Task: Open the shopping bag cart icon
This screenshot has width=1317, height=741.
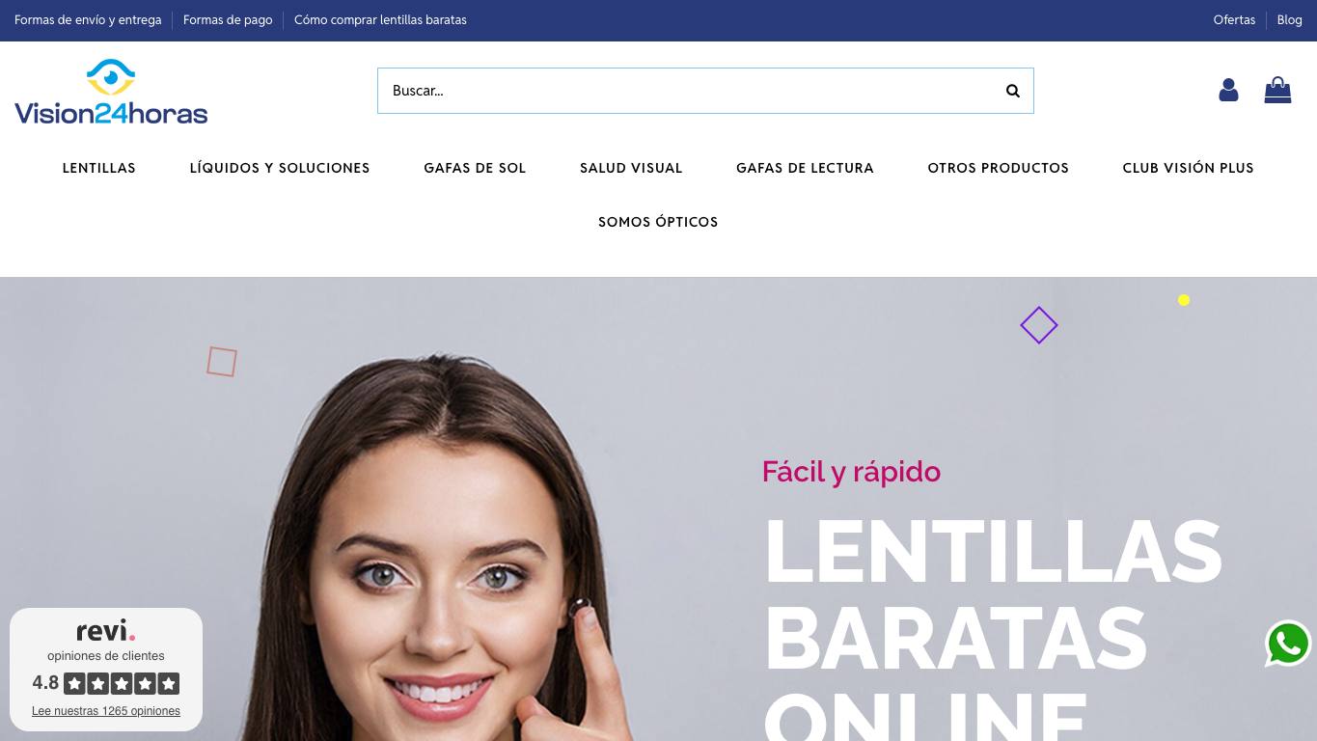Action: point(1277,90)
